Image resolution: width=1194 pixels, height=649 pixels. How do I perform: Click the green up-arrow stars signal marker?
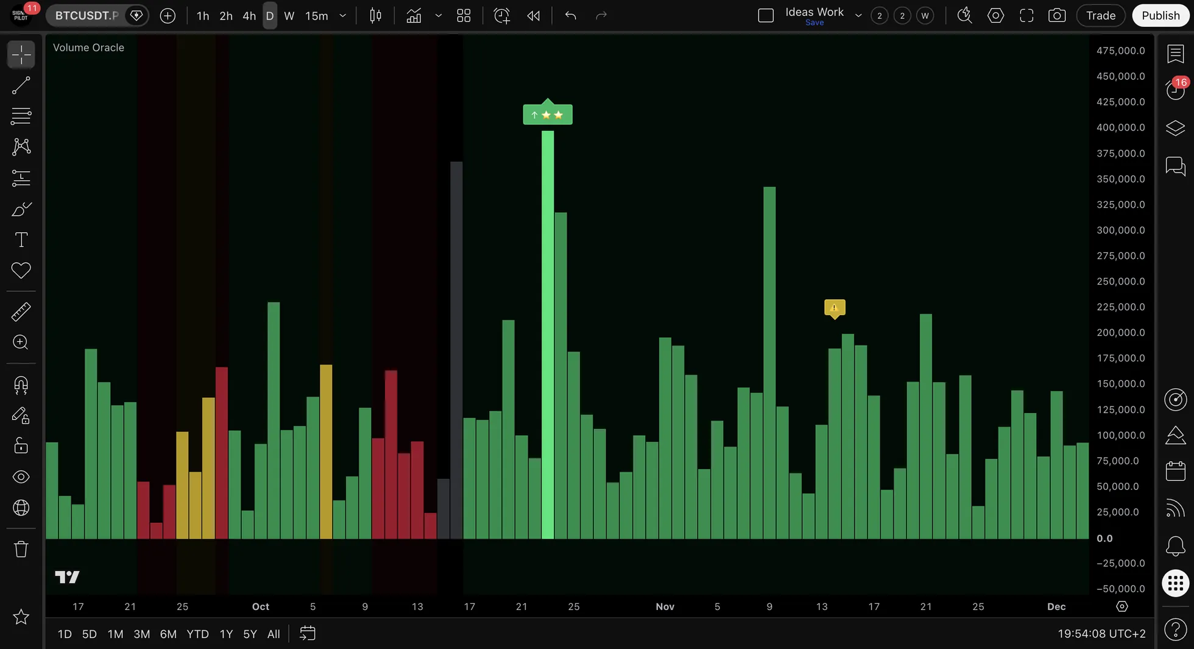(x=548, y=114)
